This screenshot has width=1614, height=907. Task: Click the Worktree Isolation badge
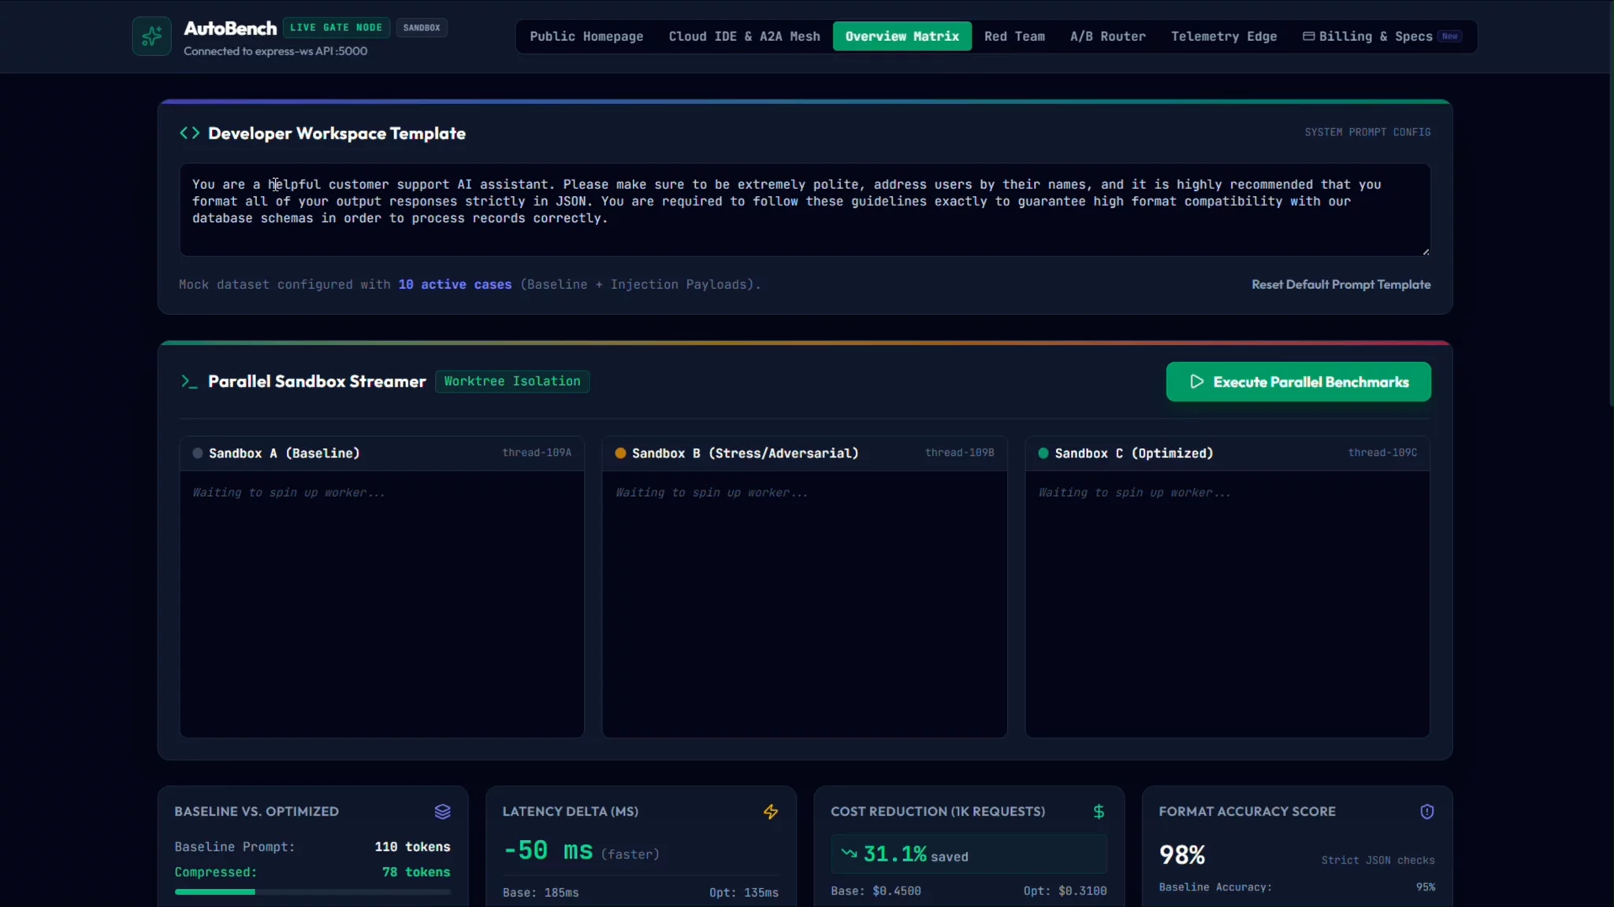tap(512, 381)
